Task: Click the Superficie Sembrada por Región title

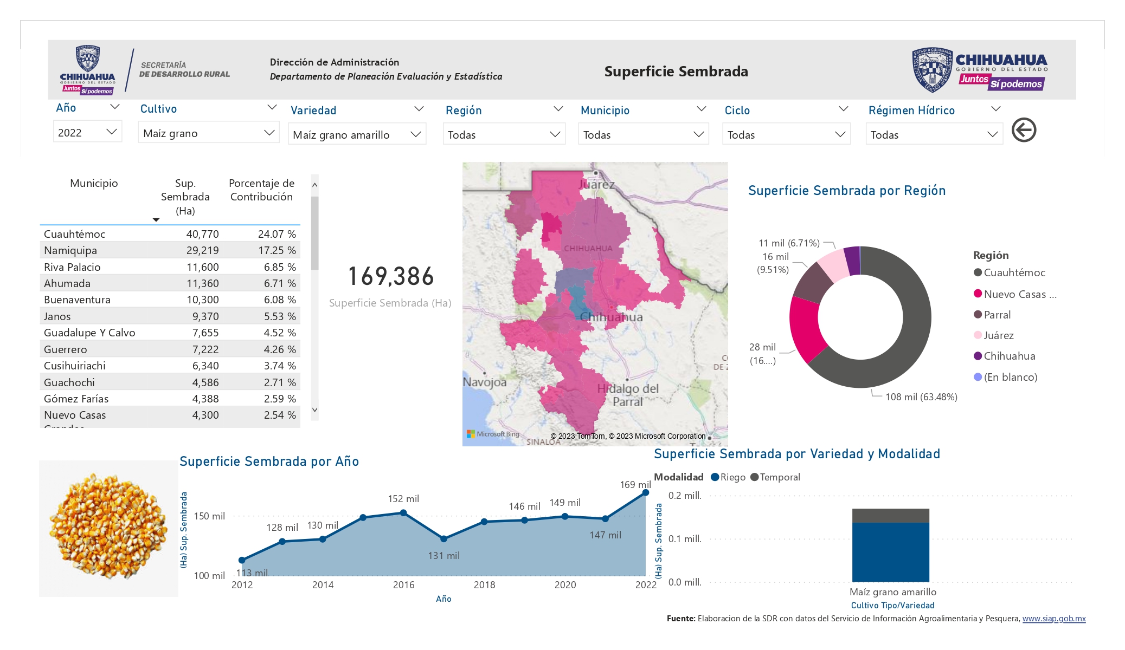Action: click(x=847, y=191)
